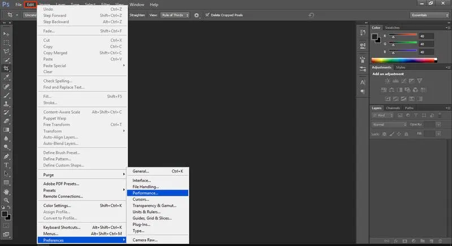The height and width of the screenshot is (246, 452).
Task: Switch to the Swatches tab
Action: coord(392,28)
